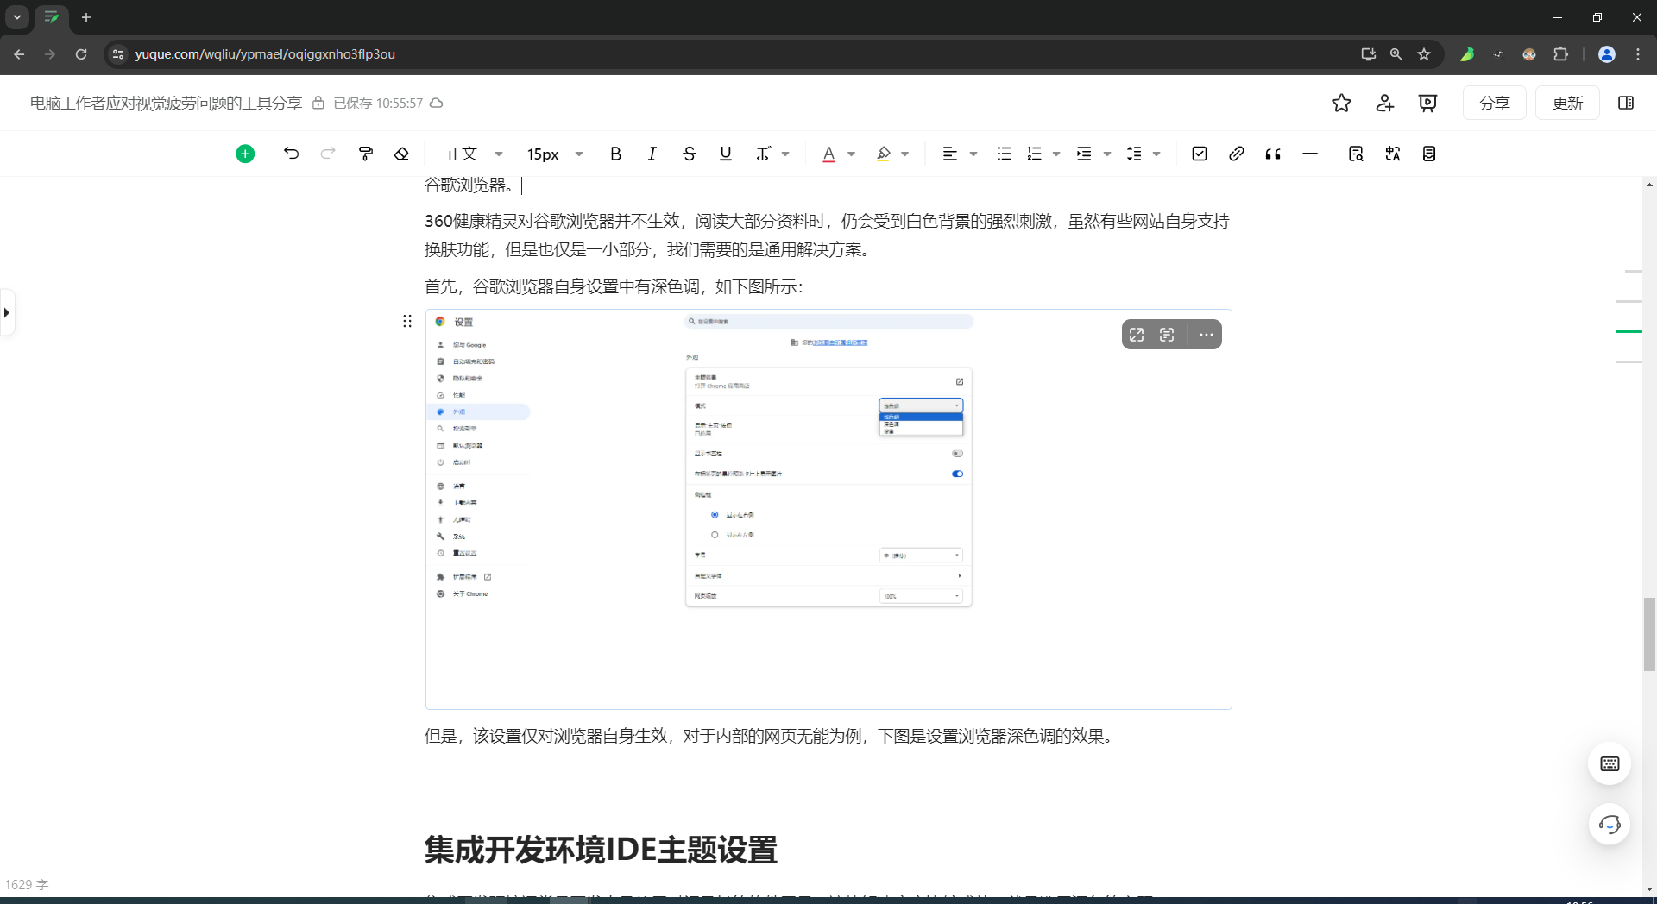Expand the font color picker arrow

(x=851, y=154)
